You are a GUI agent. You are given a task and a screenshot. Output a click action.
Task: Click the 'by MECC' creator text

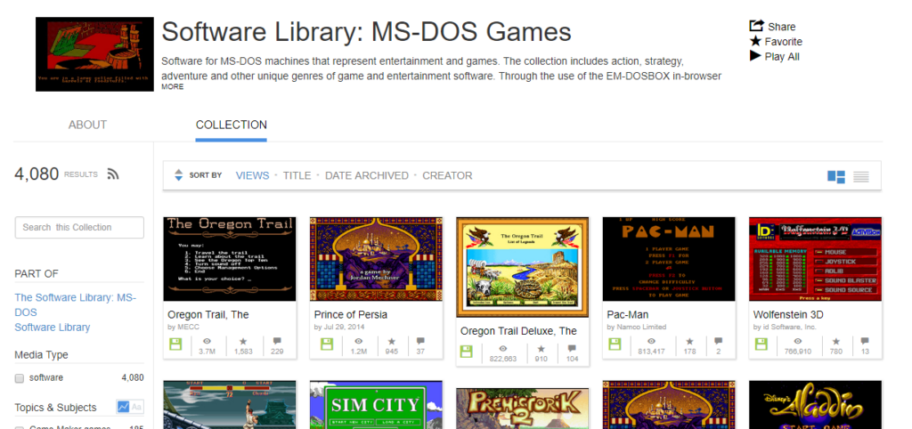(x=183, y=328)
